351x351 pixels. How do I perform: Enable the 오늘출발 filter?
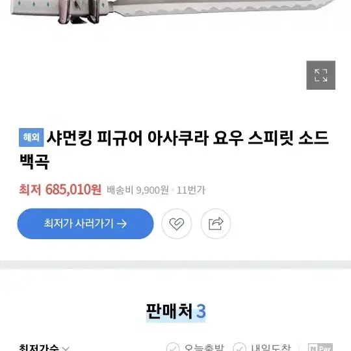click(x=195, y=347)
